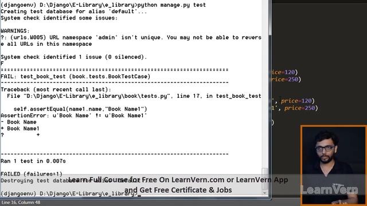Click the 'FAILED (failures=1)' result line
The width and height of the screenshot is (367, 206).
coord(32,174)
